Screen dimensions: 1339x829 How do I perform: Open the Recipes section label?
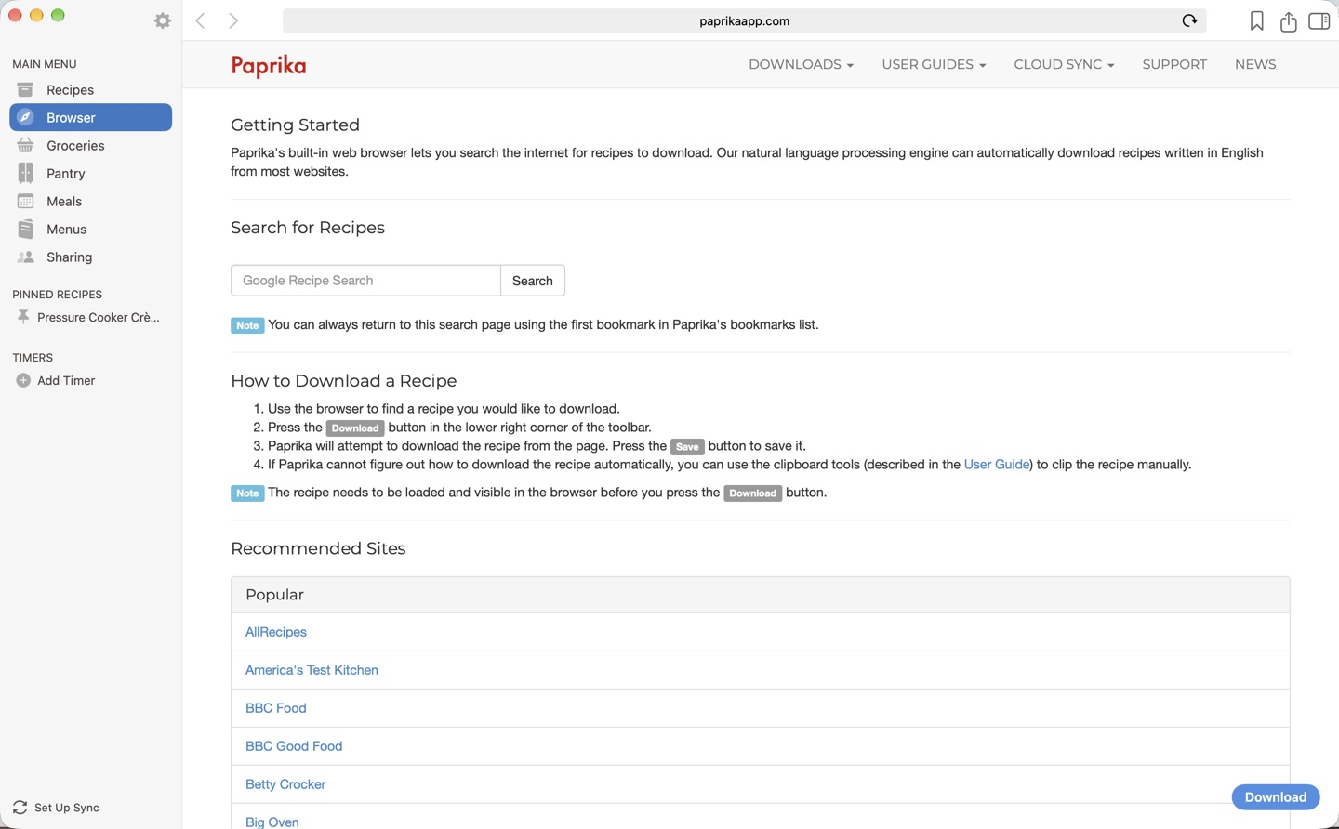70,90
